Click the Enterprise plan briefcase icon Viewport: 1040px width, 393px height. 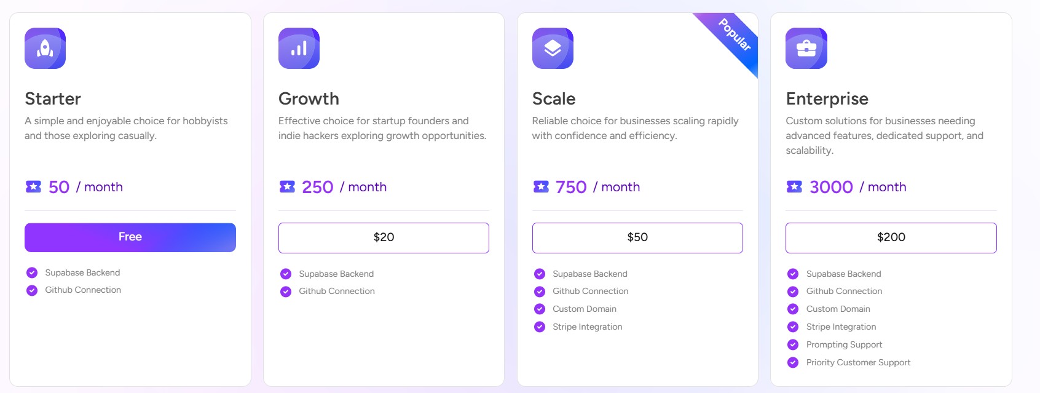pyautogui.click(x=806, y=48)
